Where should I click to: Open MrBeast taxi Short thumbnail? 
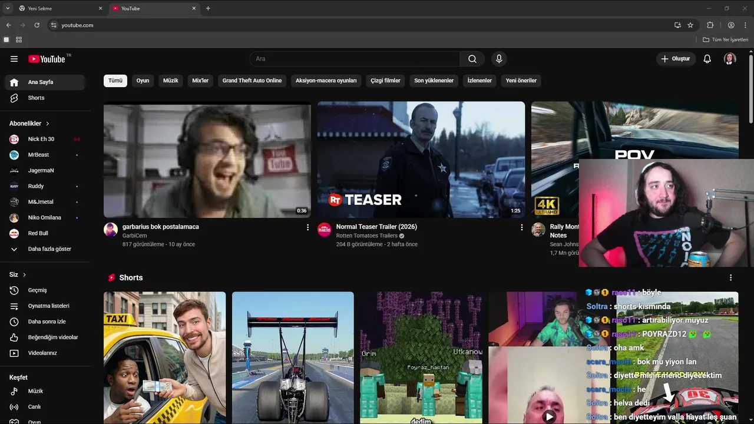(165, 357)
